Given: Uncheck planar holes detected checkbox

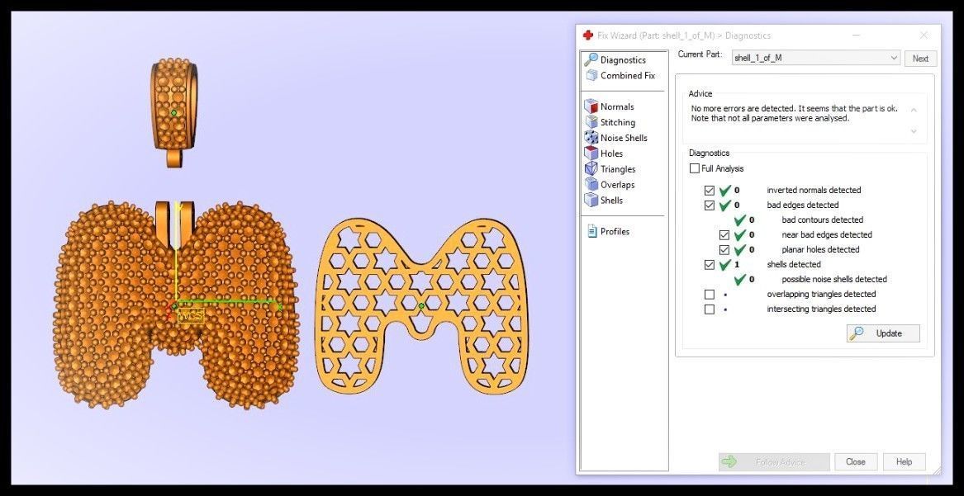Looking at the screenshot, I should (x=724, y=249).
